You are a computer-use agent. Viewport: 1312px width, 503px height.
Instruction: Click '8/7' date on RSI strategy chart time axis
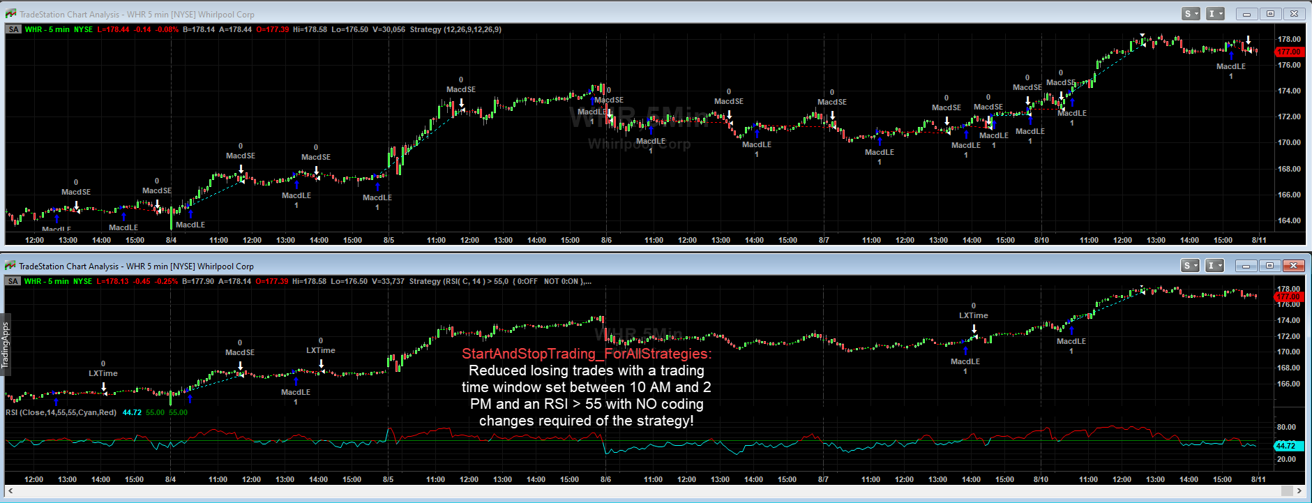(823, 479)
